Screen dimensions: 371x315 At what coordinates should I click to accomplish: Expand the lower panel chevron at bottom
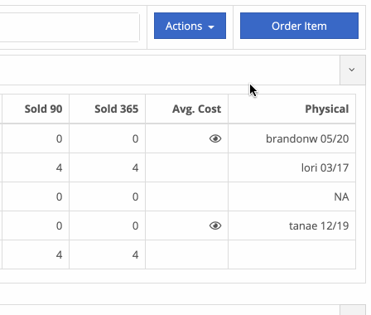click(352, 310)
